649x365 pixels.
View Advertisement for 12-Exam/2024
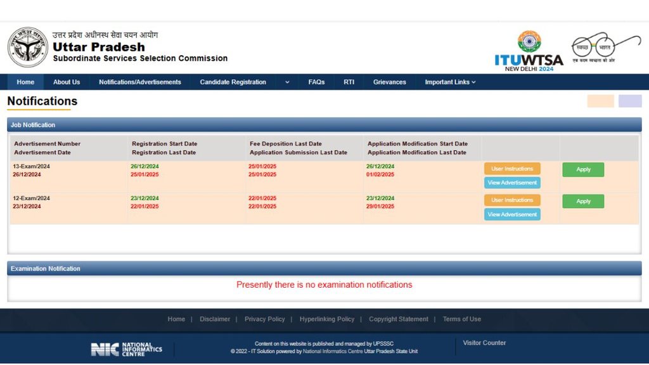click(x=512, y=214)
